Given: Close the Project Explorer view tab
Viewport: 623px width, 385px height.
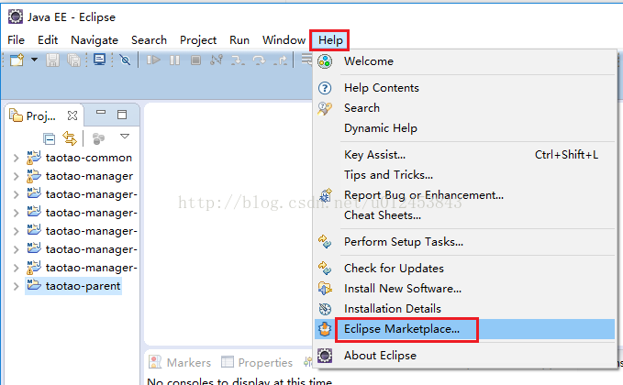Looking at the screenshot, I should tap(72, 115).
